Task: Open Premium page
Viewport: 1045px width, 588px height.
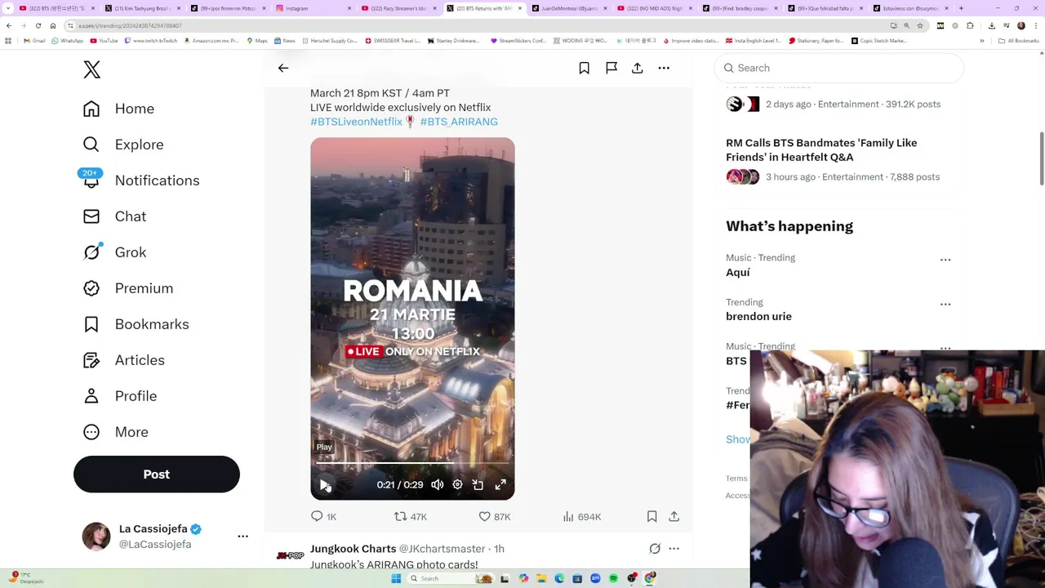Action: click(128, 288)
